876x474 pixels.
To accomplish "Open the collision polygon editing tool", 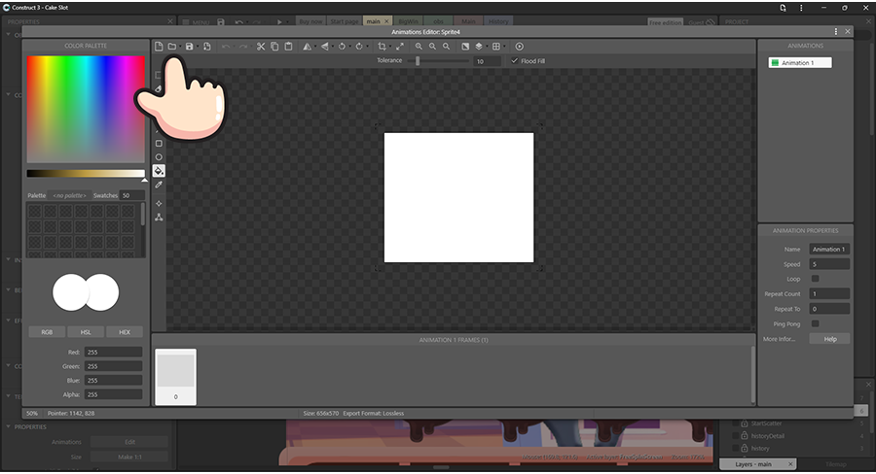I will click(159, 217).
